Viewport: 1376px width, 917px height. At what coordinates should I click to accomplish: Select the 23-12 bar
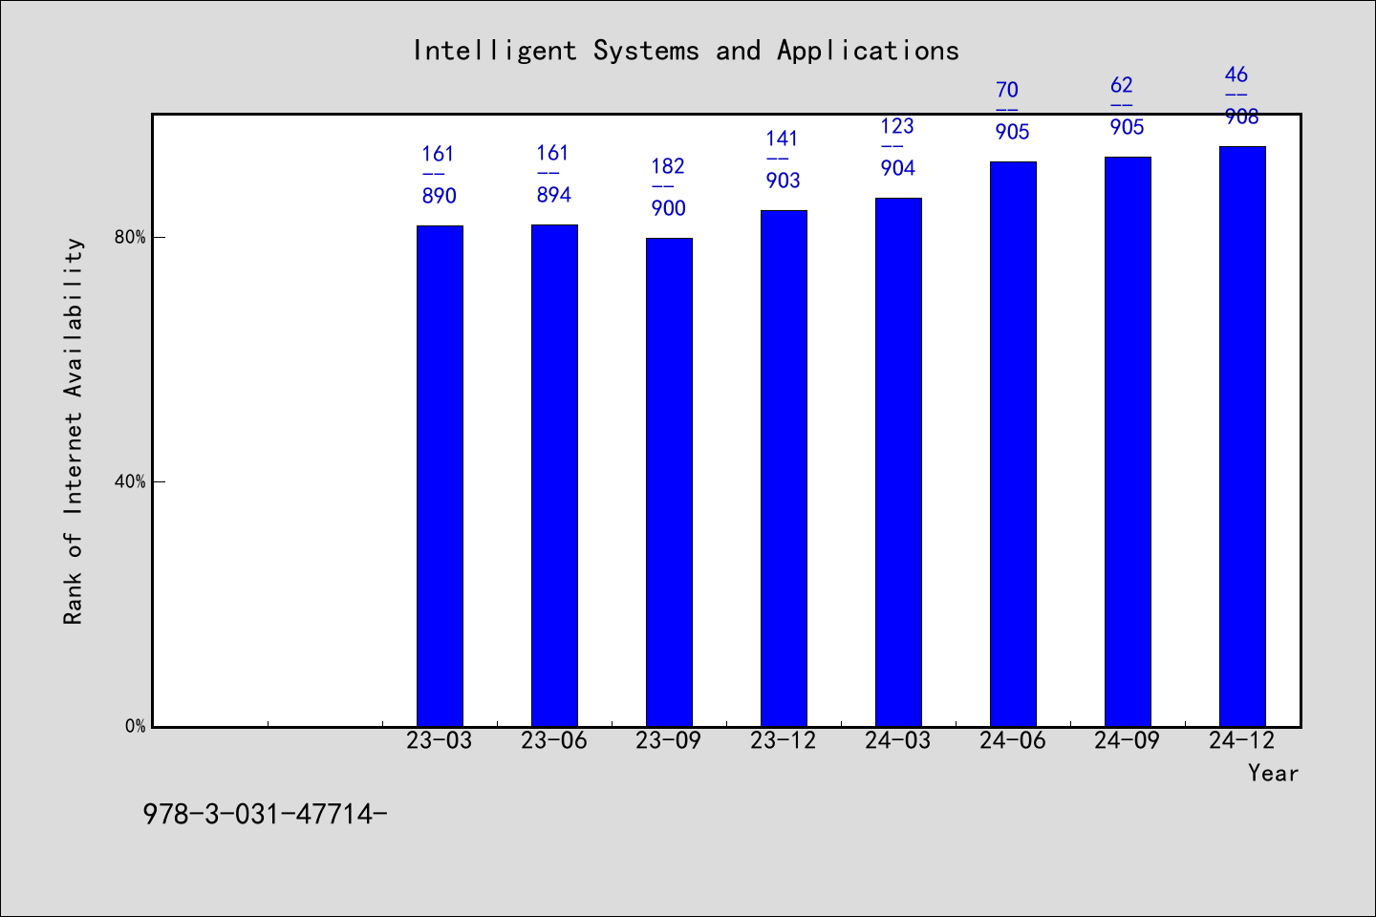click(x=784, y=468)
